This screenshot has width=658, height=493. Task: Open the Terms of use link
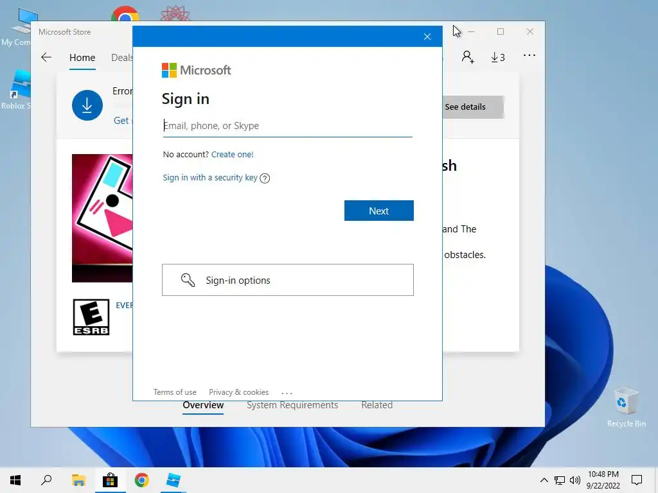pos(175,392)
